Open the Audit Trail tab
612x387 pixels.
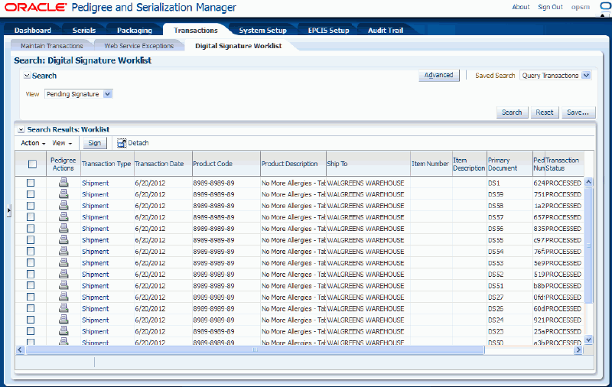point(386,31)
